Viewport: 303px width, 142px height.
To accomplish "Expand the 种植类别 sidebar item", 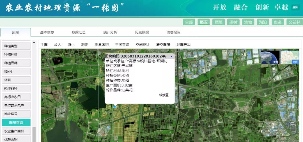I will (16, 46).
